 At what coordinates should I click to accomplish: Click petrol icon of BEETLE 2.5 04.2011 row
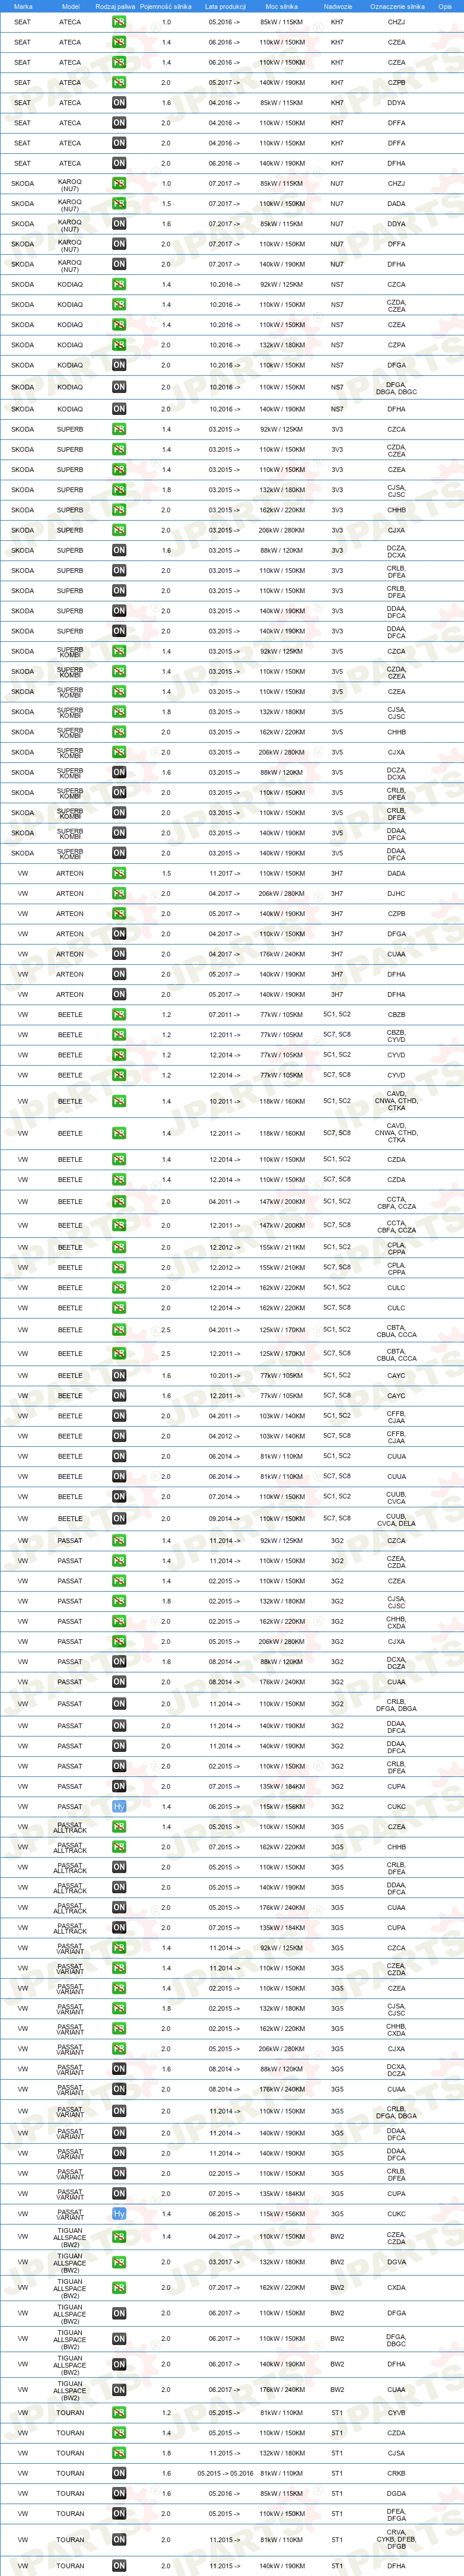[x=119, y=1330]
